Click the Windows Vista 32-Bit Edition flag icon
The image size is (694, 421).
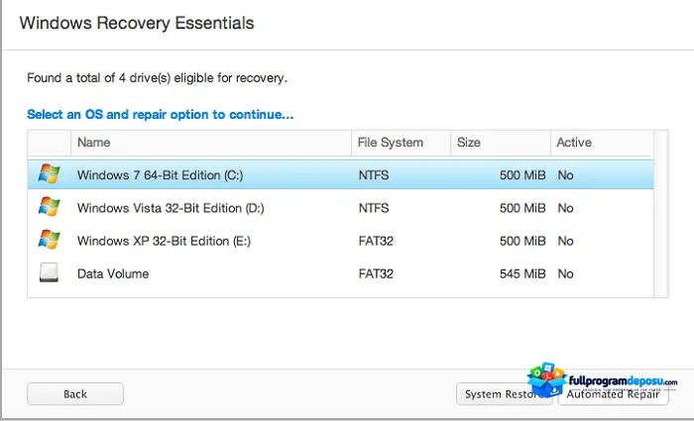point(49,207)
